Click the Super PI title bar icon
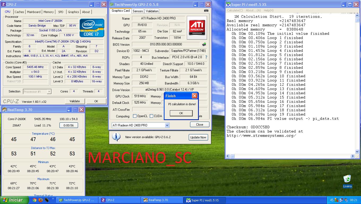361x204 pixels. (228, 4)
